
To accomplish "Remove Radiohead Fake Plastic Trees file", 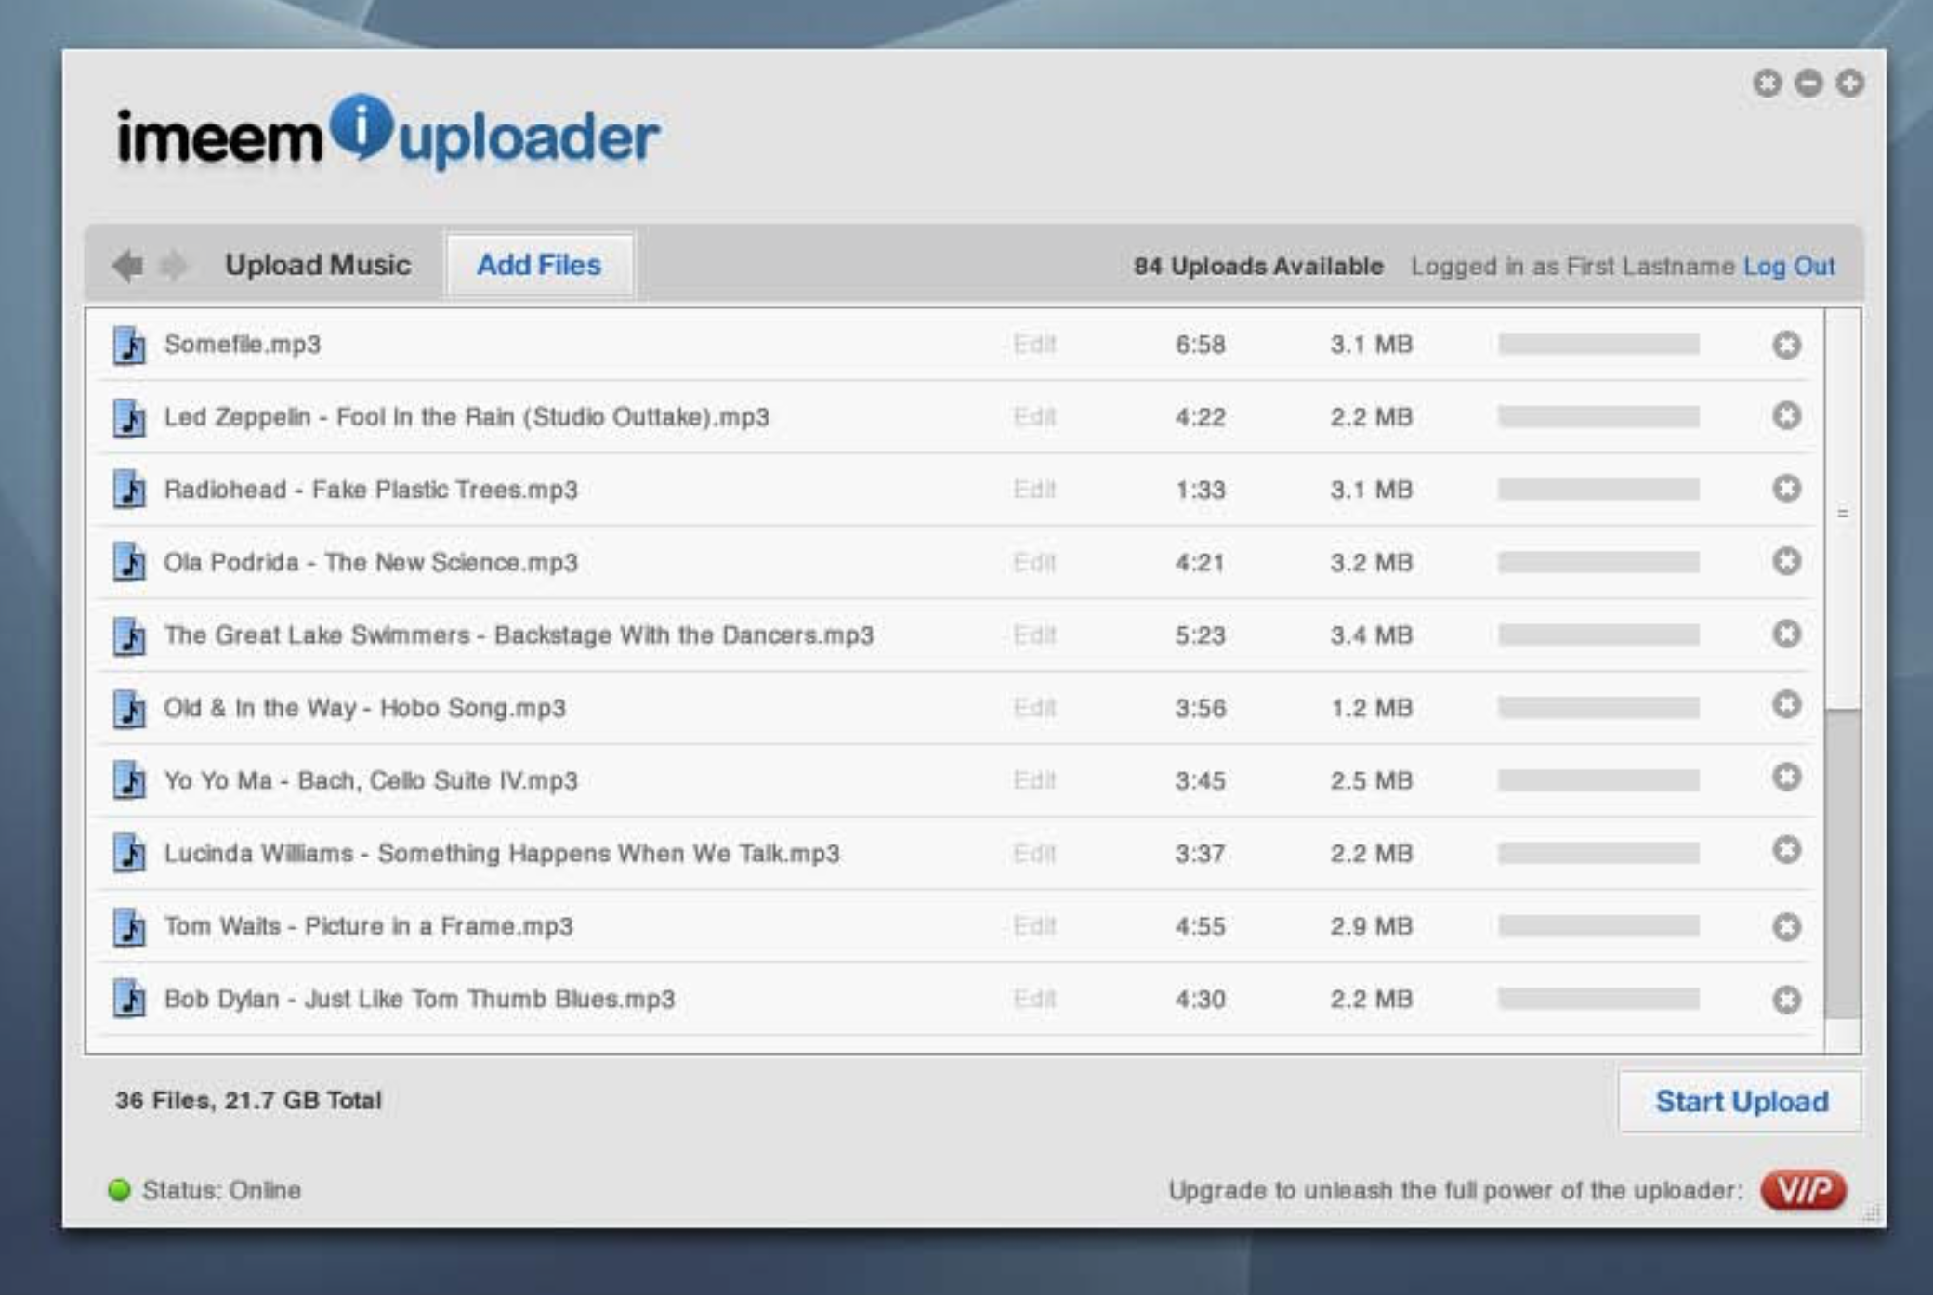I will (1785, 489).
